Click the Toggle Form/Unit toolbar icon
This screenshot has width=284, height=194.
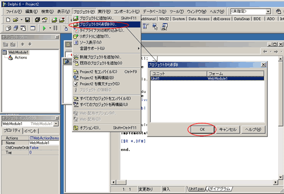(23, 28)
